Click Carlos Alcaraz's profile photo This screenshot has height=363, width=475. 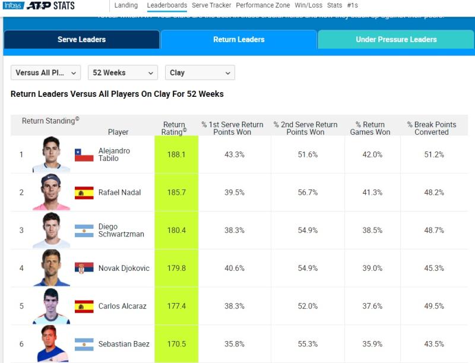[53, 305]
